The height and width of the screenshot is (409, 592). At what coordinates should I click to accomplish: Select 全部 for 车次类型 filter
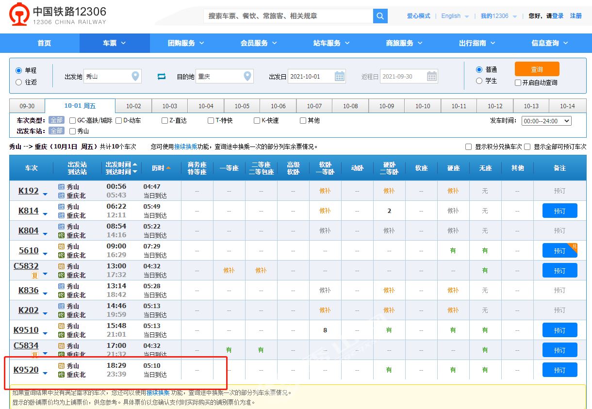(56, 120)
